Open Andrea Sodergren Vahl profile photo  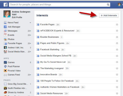7,14
